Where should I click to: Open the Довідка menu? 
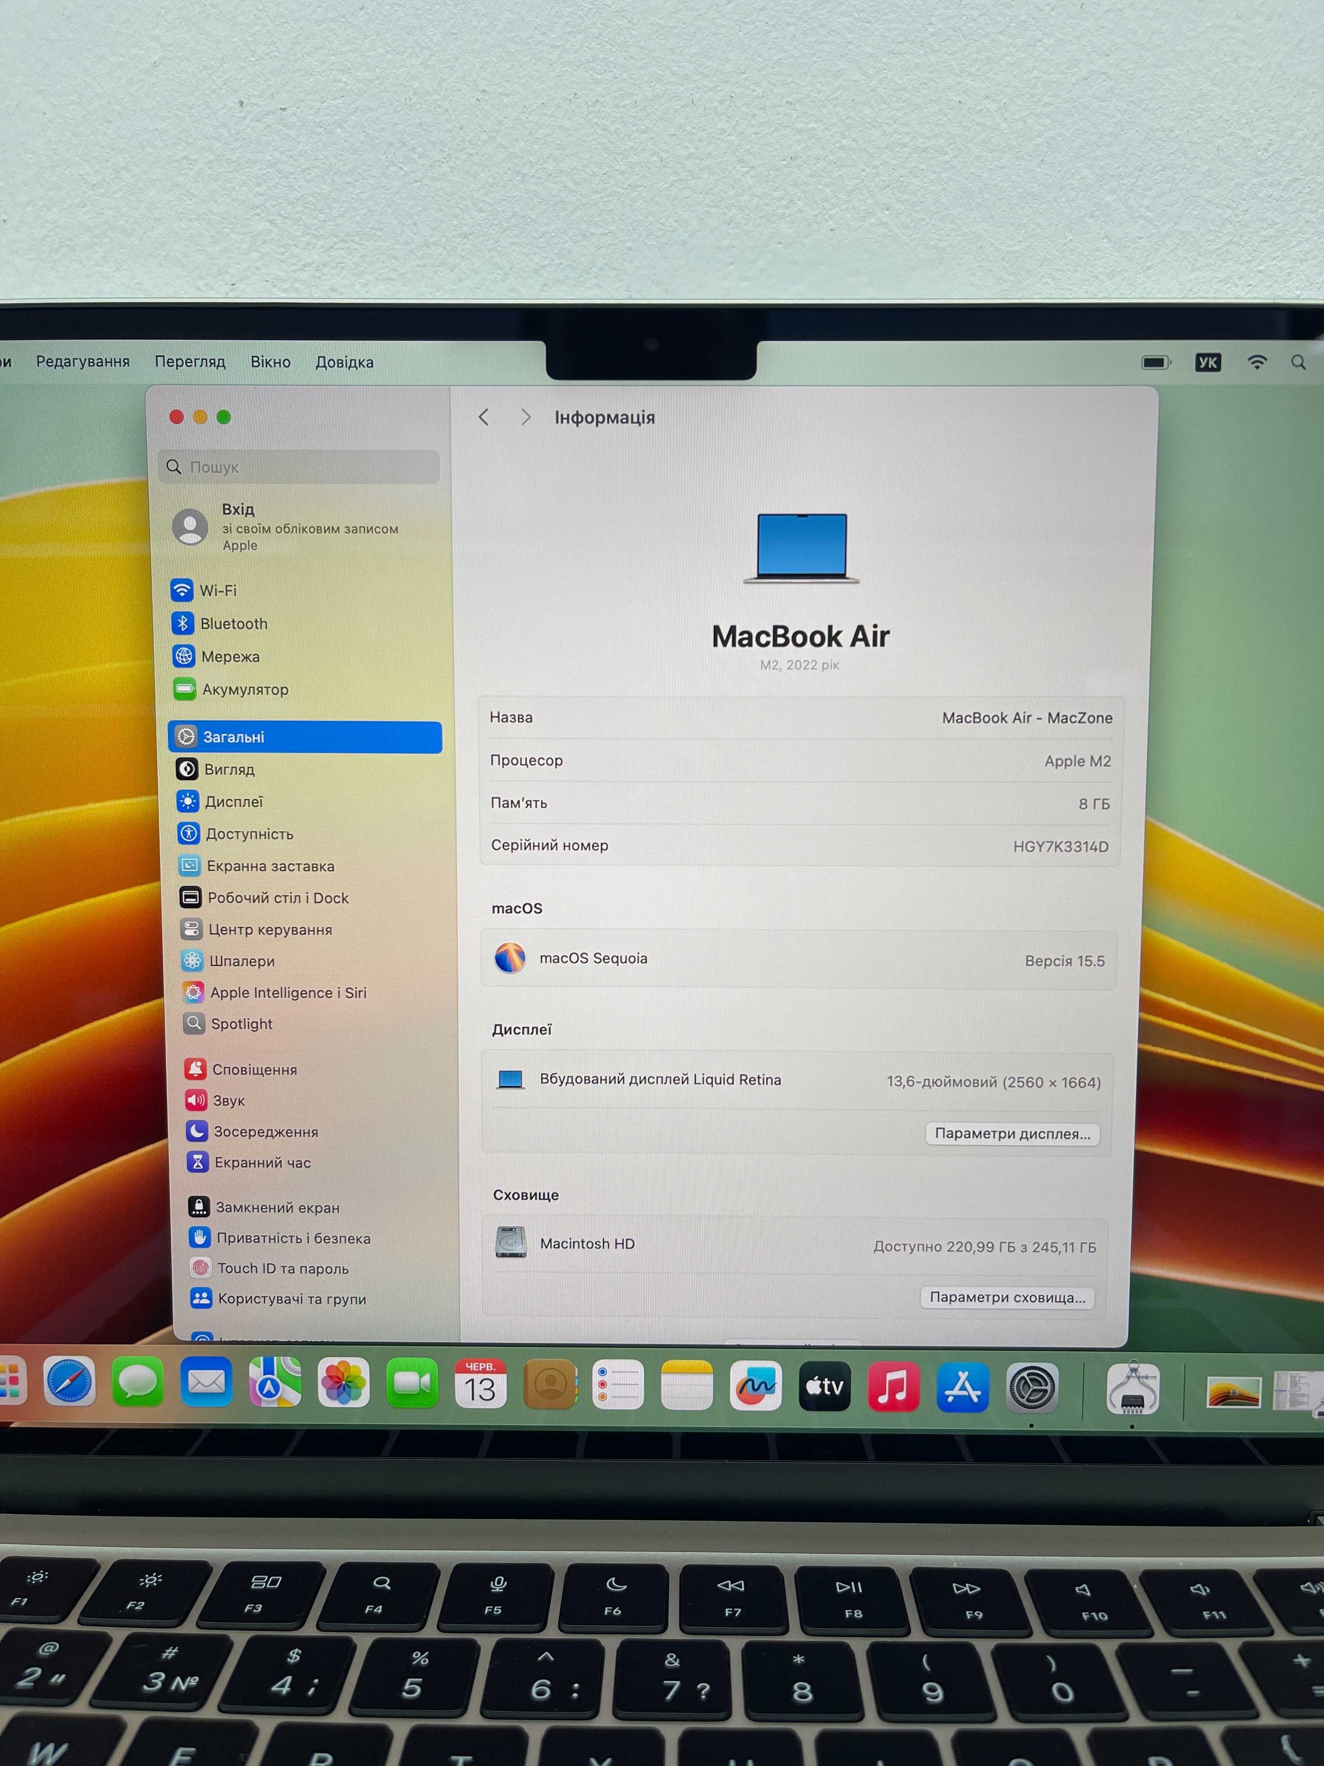344,363
